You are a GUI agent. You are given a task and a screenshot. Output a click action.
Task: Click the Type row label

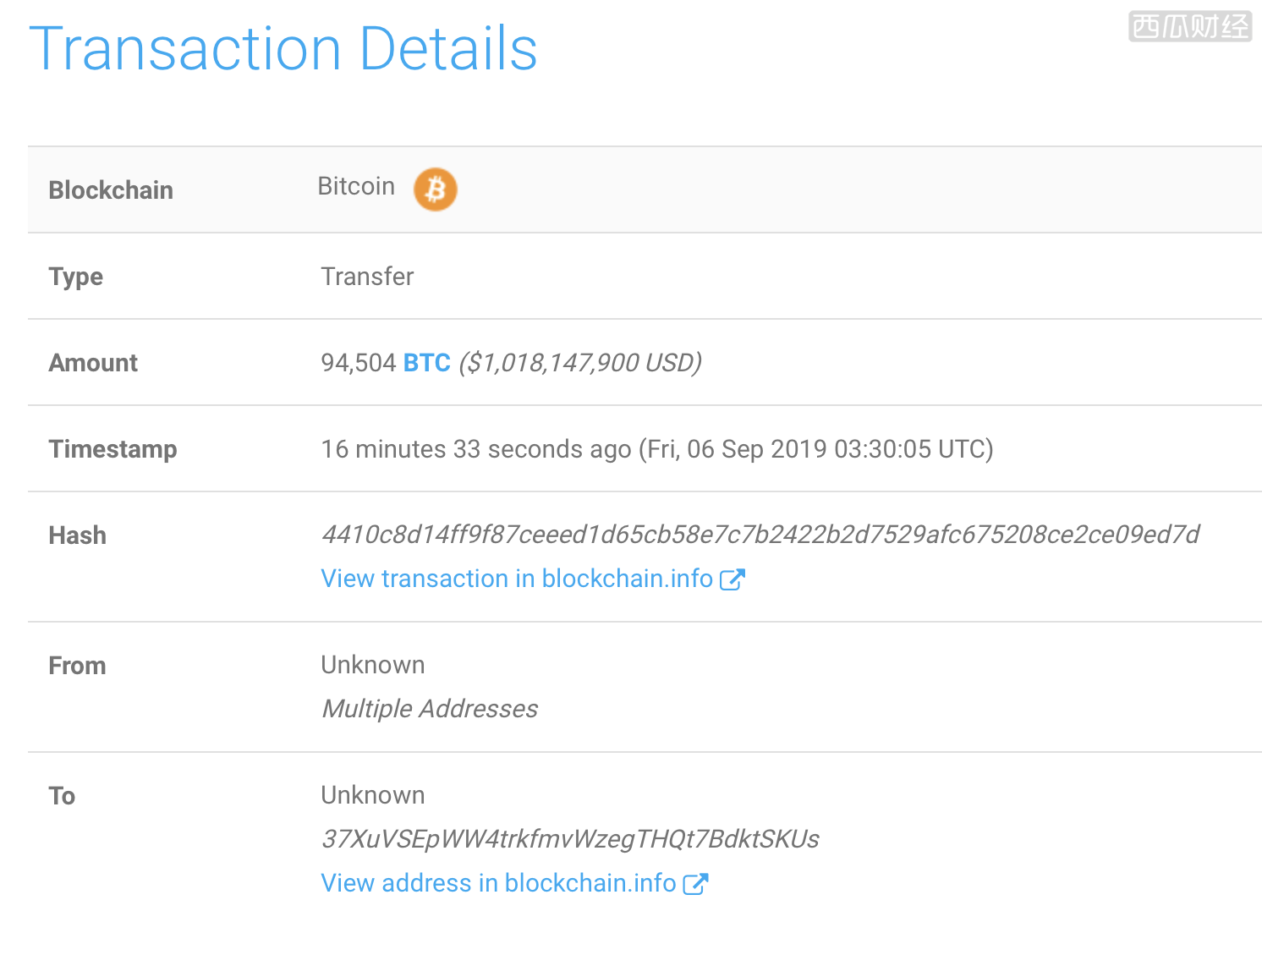tap(76, 277)
